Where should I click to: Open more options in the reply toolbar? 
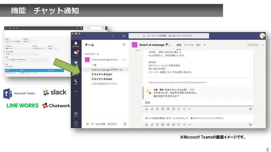pyautogui.click(x=190, y=109)
